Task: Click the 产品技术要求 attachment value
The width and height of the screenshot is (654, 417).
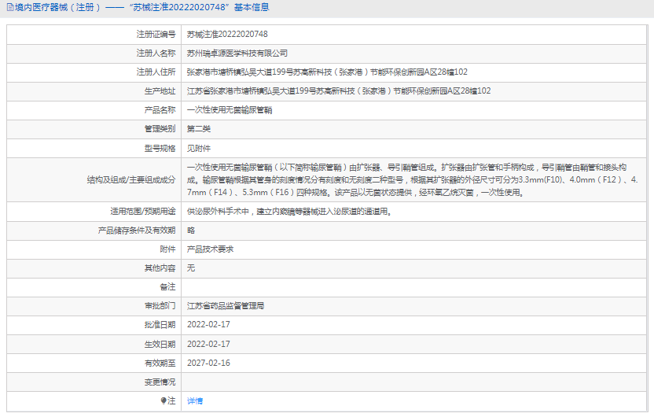Action: coord(210,249)
